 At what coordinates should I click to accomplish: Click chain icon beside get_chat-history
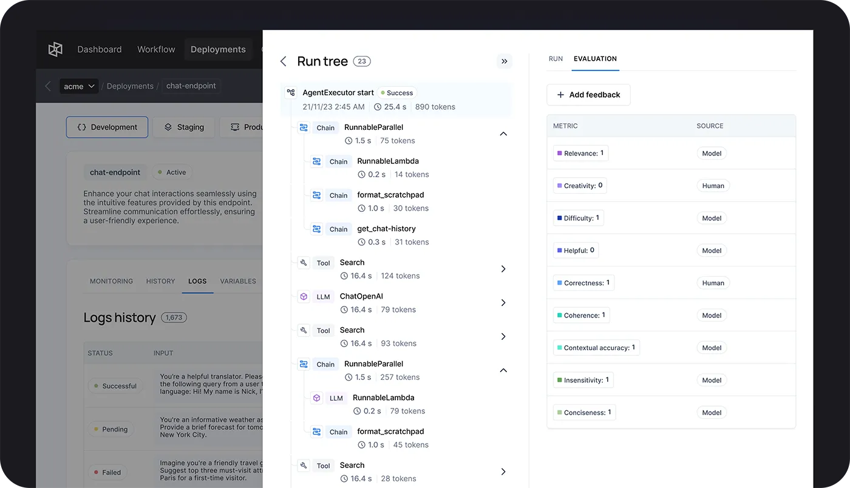pos(316,229)
